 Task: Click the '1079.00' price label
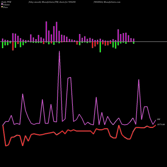[x=161, y=125]
